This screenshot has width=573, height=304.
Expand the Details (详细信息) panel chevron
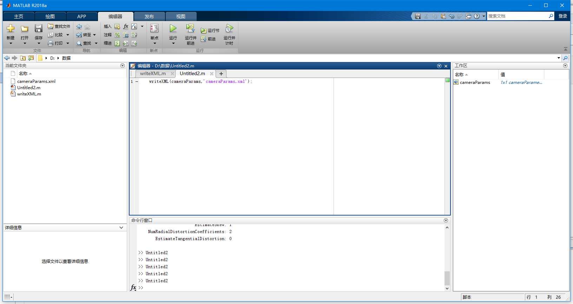coord(121,227)
